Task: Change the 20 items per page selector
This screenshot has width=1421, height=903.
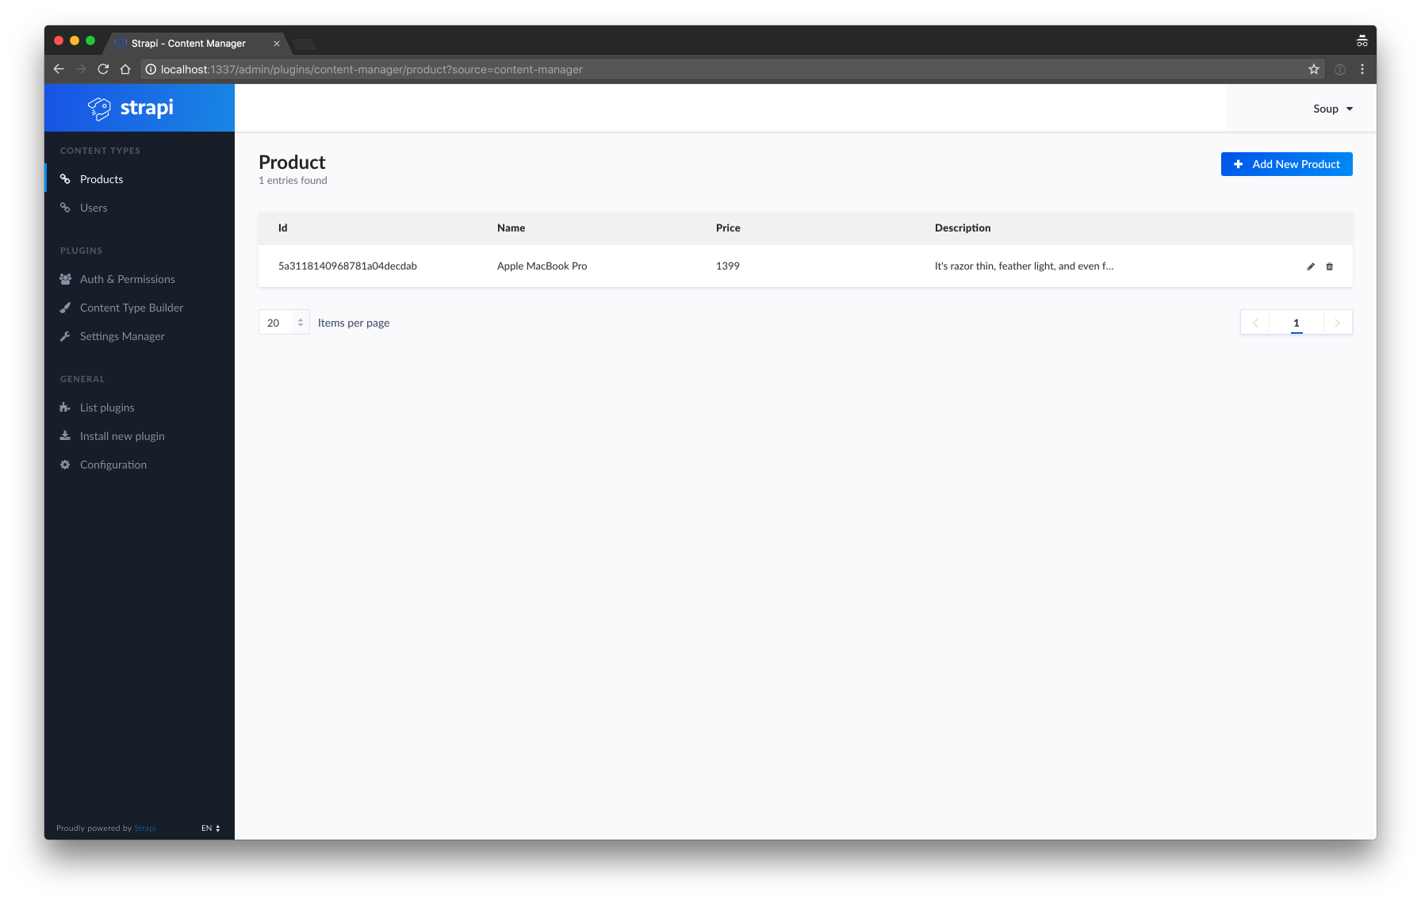Action: (284, 323)
